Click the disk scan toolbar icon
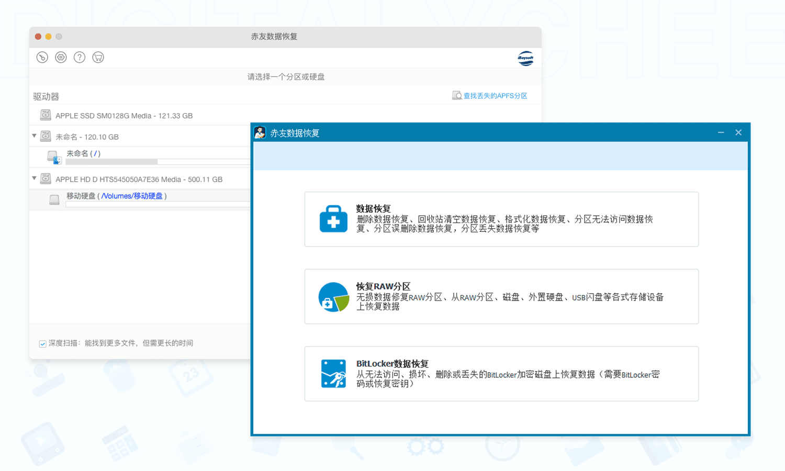Viewport: 785px width, 471px height. [42, 58]
